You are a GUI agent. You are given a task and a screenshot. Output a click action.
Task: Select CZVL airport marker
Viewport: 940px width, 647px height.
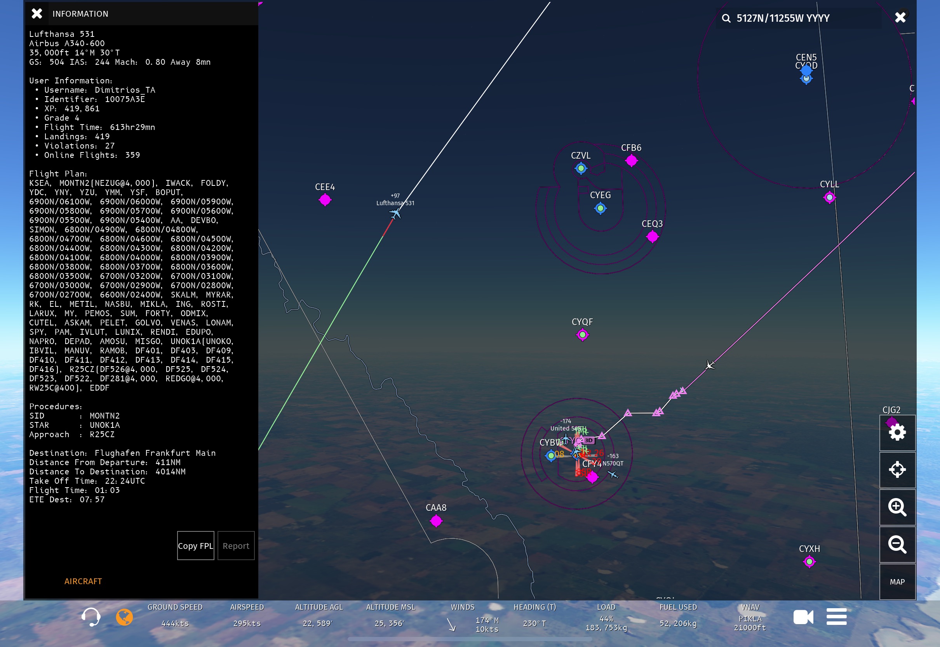pos(581,168)
